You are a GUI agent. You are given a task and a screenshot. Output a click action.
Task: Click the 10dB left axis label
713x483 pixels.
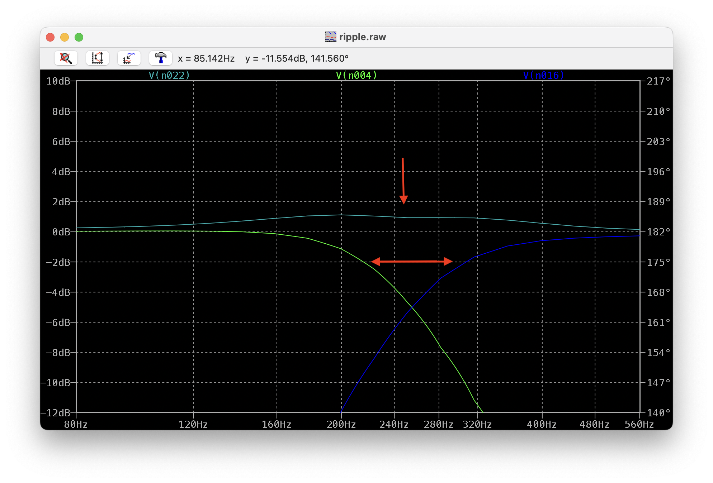click(58, 81)
